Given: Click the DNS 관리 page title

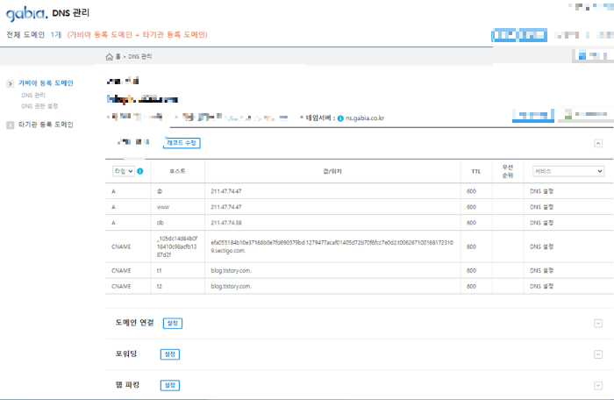Looking at the screenshot, I should [x=71, y=13].
